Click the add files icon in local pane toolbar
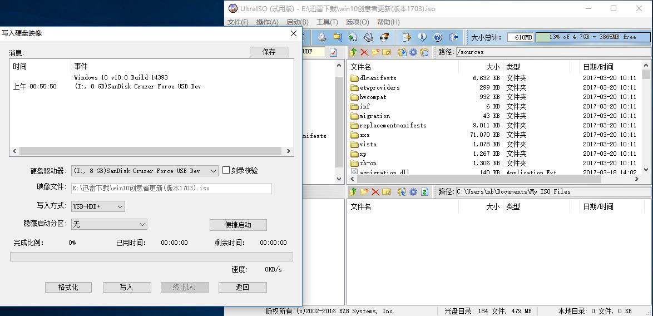This screenshot has width=653, height=316. tap(402, 191)
